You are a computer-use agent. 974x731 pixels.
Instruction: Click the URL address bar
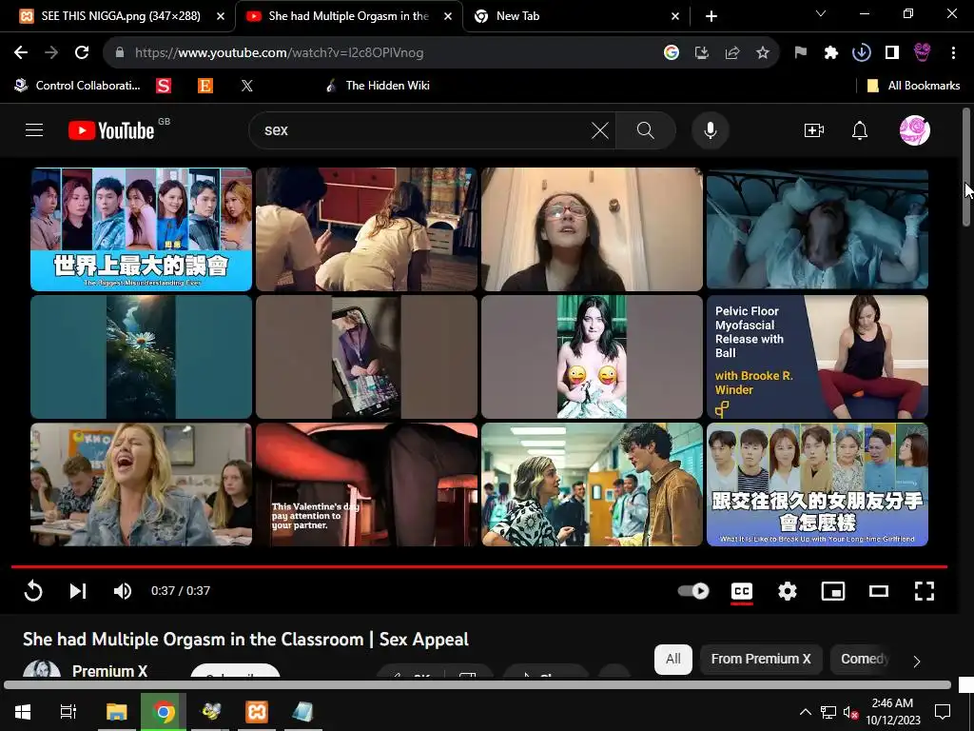(385, 53)
